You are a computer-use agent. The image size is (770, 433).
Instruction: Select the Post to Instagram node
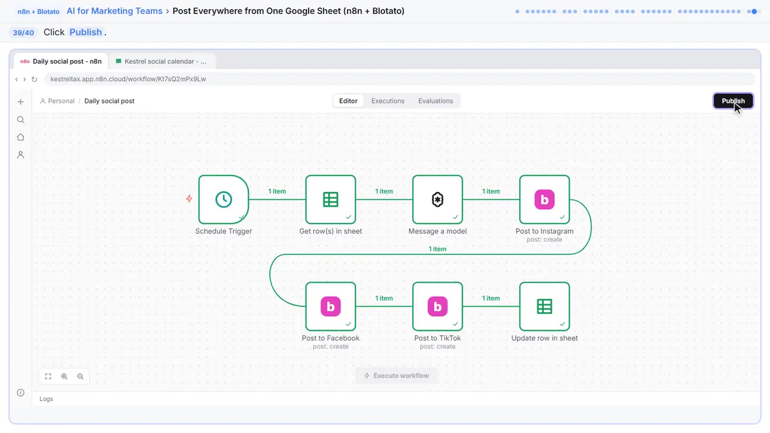[x=544, y=200]
